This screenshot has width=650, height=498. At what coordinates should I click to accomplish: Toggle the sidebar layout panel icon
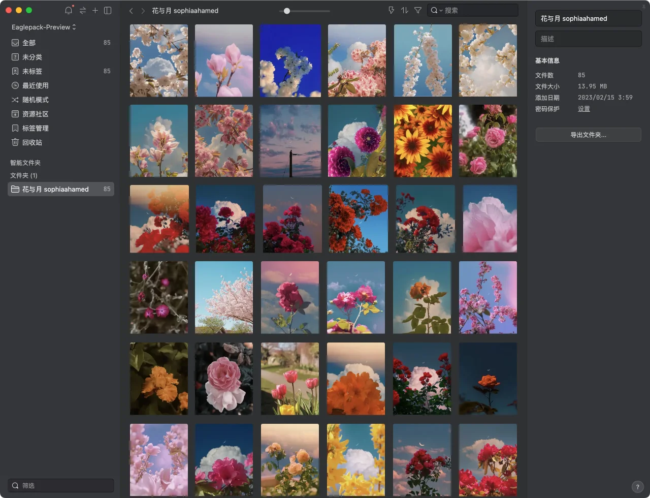click(x=108, y=11)
